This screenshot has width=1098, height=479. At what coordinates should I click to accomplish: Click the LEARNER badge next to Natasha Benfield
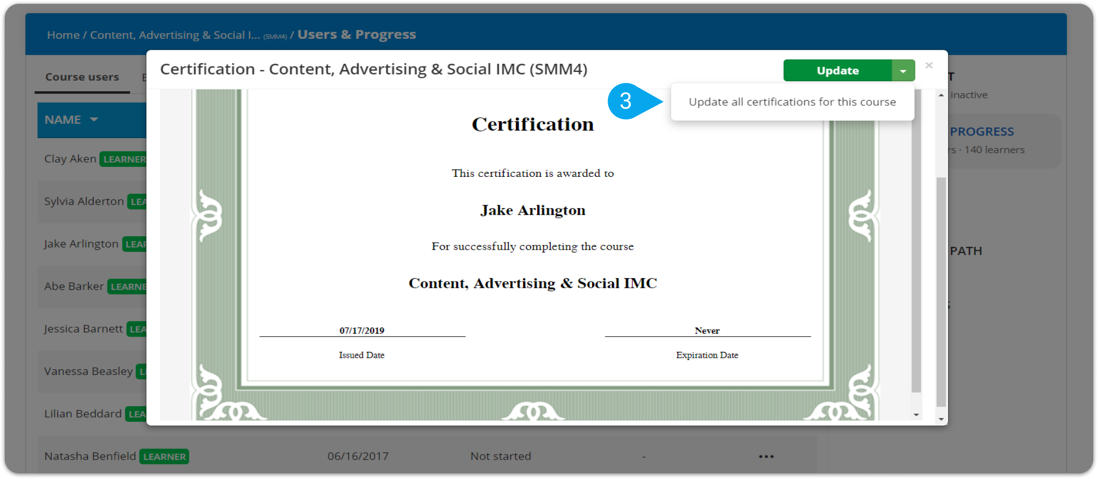164,456
